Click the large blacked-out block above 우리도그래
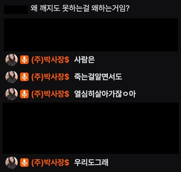The width and height of the screenshot is (181, 172). pyautogui.click(x=90, y=128)
